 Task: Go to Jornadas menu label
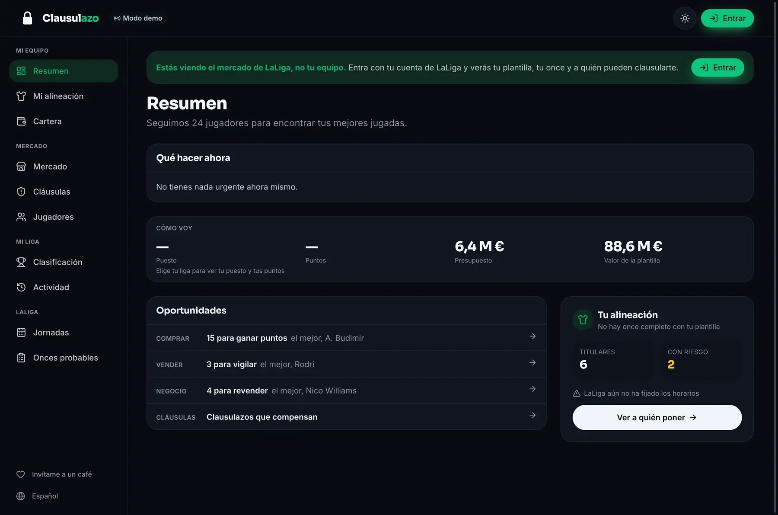[51, 333]
